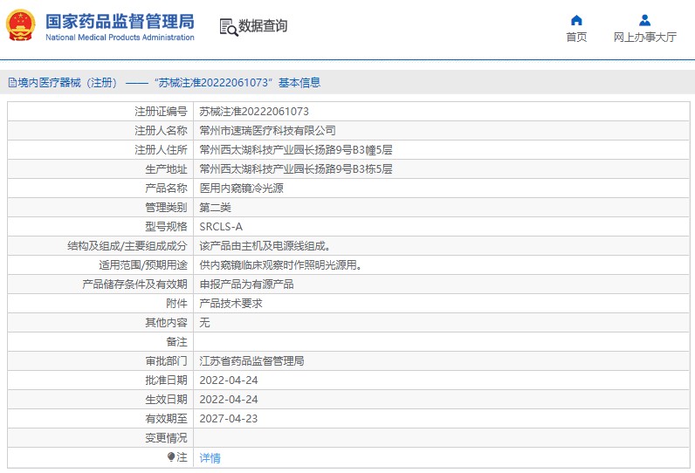Click the 注册人名称 field label
Viewport: 695px width, 473px height.
pyautogui.click(x=161, y=131)
